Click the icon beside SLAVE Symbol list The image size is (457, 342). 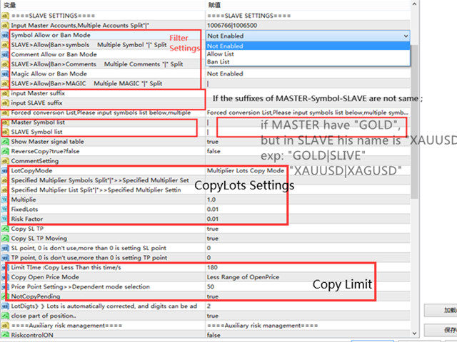pos(5,132)
